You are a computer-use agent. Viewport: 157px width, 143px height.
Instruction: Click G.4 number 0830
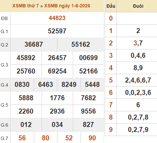click(22, 85)
